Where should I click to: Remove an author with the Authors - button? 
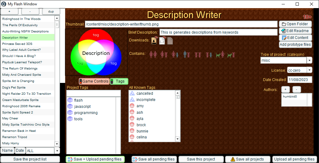pyautogui.click(x=296, y=89)
